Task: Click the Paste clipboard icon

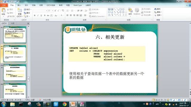Action: click(x=3, y=10)
